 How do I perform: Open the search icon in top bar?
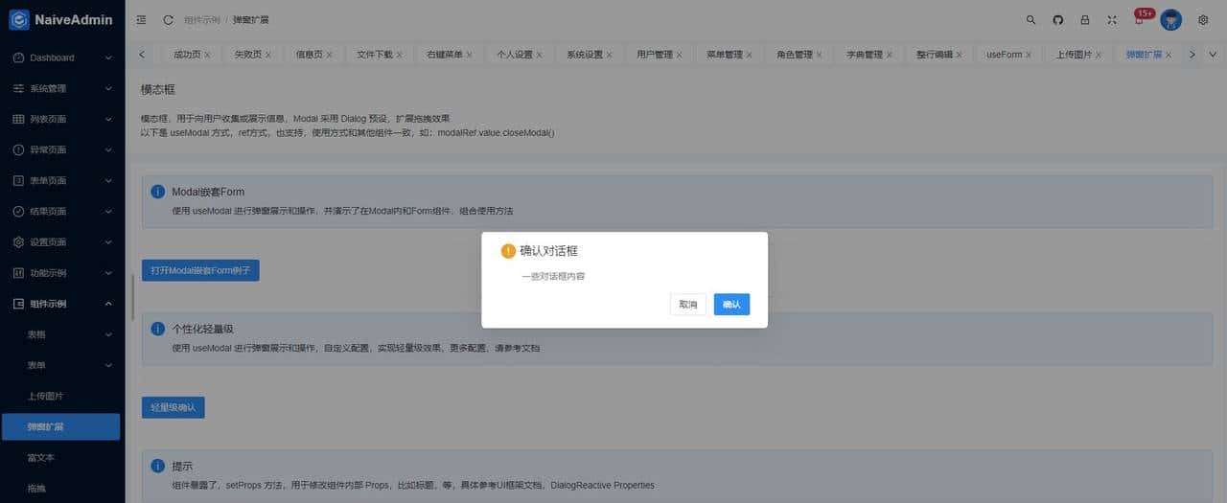pos(1031,19)
